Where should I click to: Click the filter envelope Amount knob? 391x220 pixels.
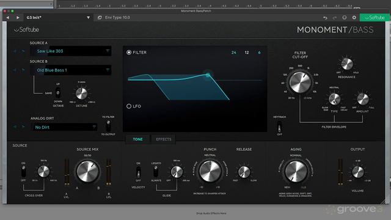click(363, 99)
